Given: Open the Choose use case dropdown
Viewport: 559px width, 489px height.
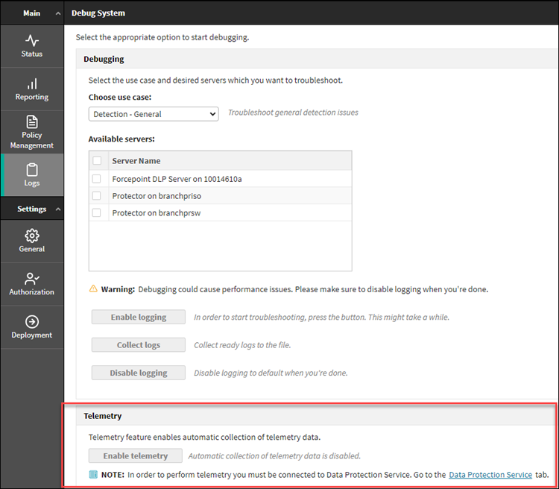Looking at the screenshot, I should coord(154,114).
